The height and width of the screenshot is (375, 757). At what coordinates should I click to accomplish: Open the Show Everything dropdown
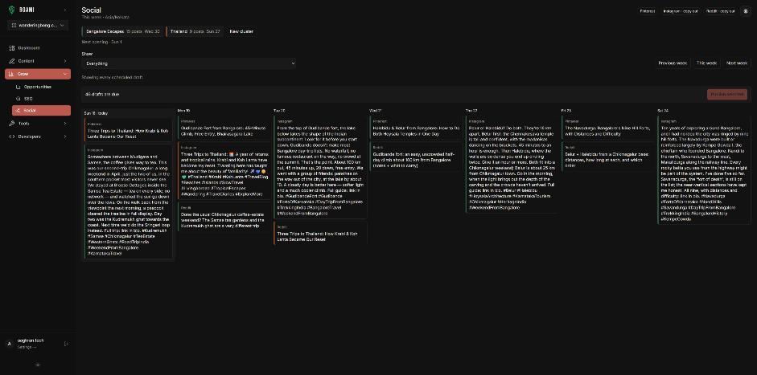(x=189, y=63)
